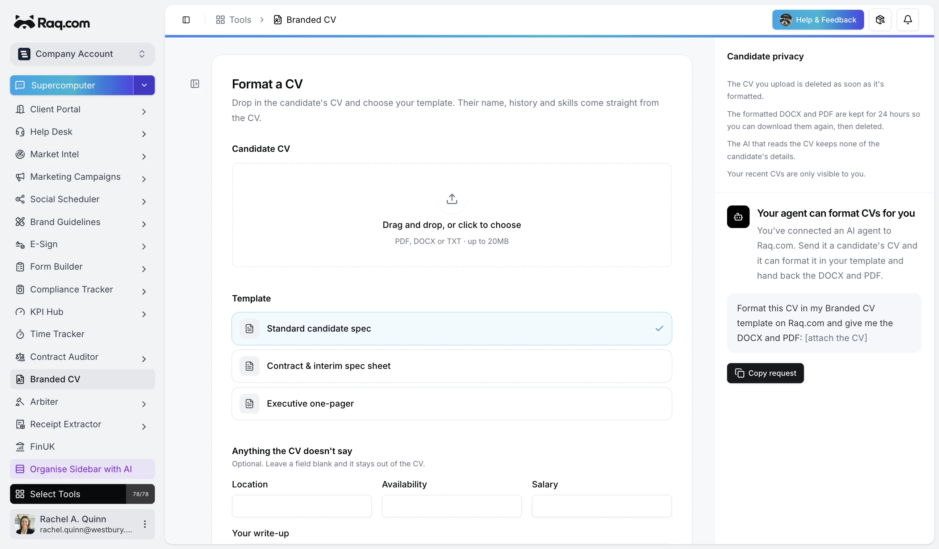Image resolution: width=939 pixels, height=549 pixels.
Task: Click the Copy request button
Action: tap(765, 373)
